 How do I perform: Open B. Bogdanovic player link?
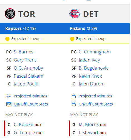point(93,68)
